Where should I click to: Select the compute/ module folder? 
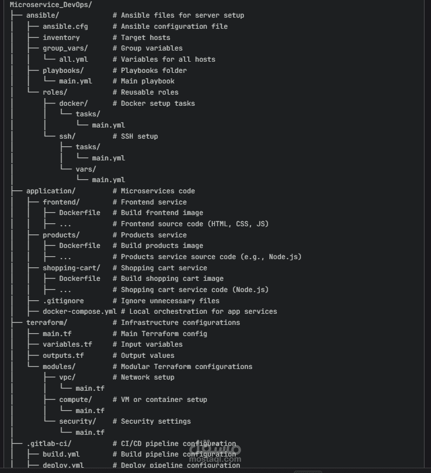click(x=75, y=400)
